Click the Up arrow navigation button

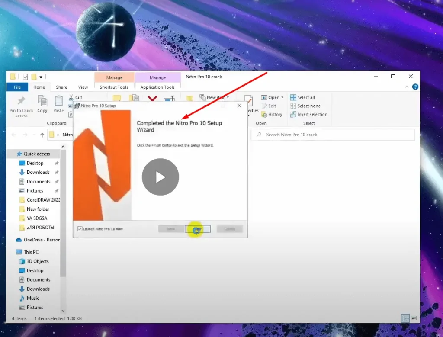42,135
